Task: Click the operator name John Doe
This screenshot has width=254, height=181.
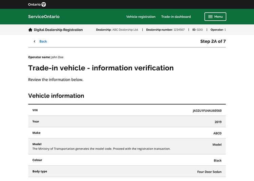Action: point(57,57)
